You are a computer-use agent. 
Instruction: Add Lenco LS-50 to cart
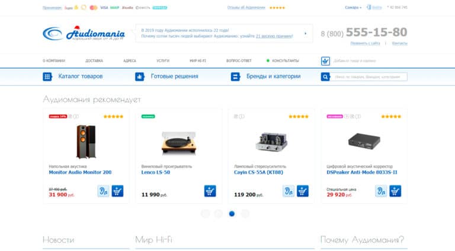point(210,191)
